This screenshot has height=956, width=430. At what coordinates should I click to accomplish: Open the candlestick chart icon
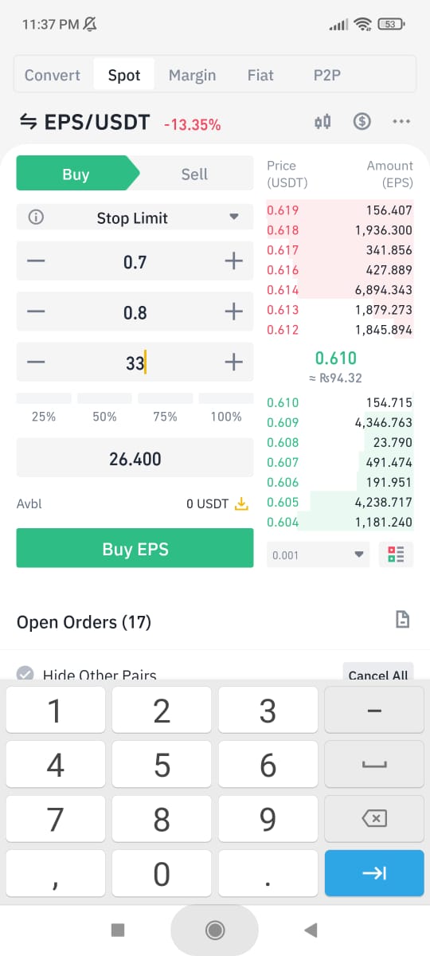pos(322,122)
